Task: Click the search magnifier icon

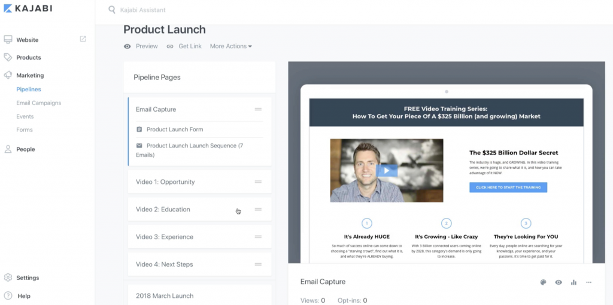Action: tap(112, 10)
